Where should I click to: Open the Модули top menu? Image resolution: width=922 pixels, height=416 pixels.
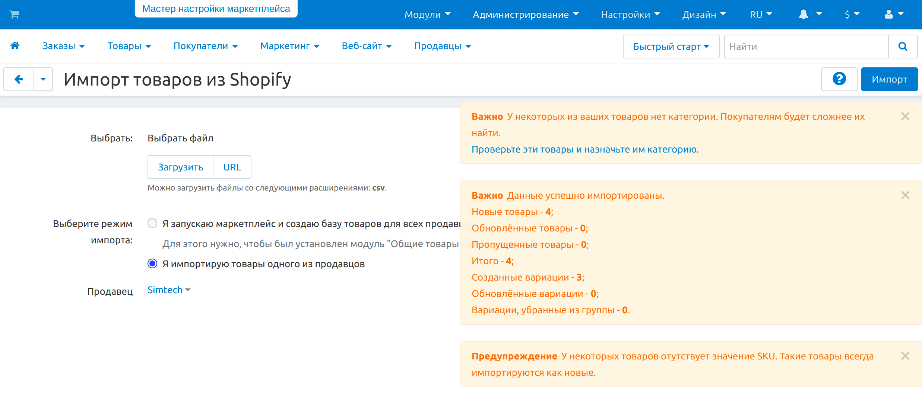(427, 15)
